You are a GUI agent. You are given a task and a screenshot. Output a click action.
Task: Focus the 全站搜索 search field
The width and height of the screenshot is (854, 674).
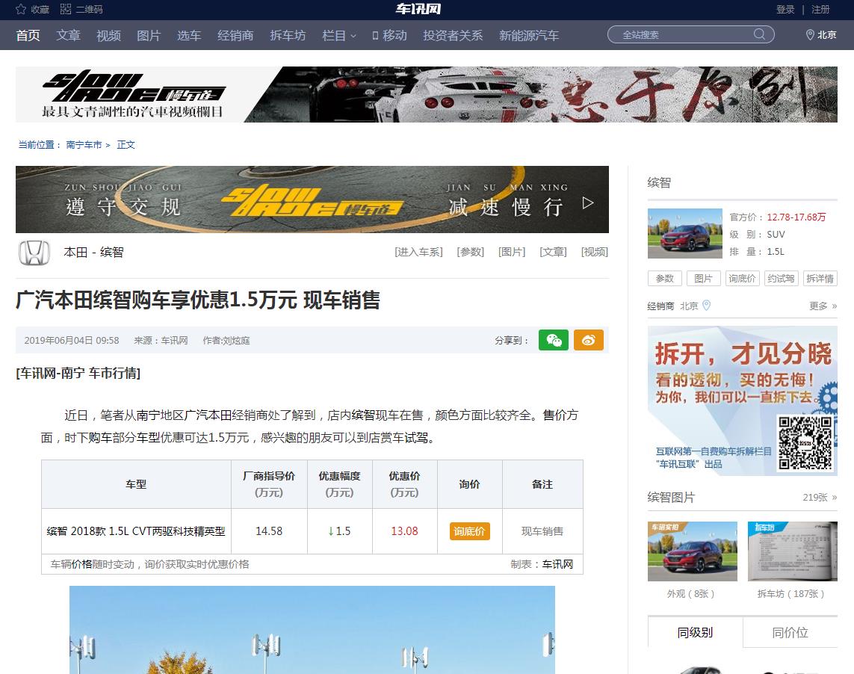pos(690,34)
